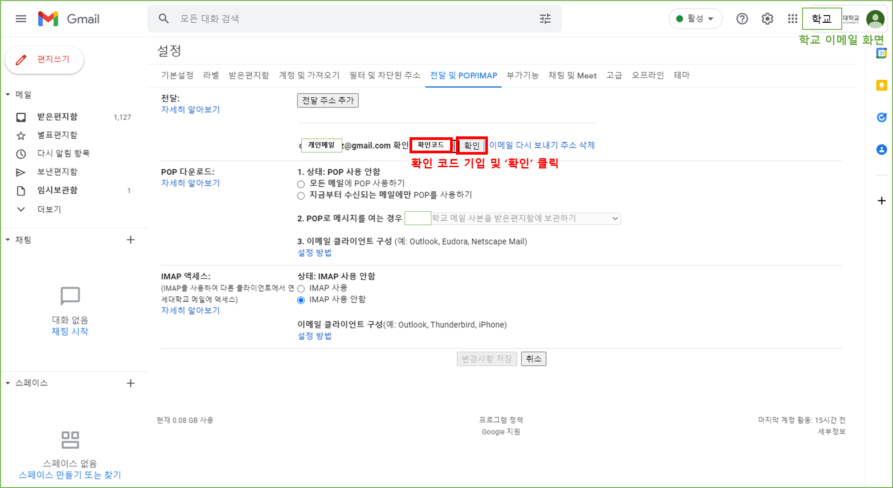Open Google 지원 footer link

click(501, 432)
